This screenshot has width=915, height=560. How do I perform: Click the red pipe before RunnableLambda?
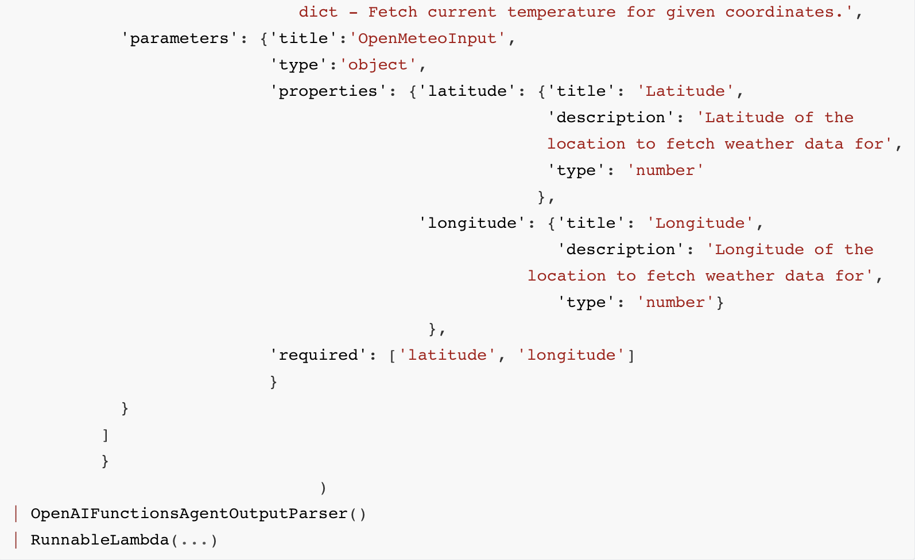coord(16,540)
